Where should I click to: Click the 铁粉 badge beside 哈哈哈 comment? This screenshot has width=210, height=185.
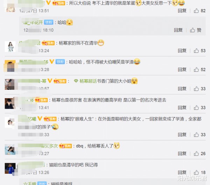pyautogui.click(x=60, y=62)
